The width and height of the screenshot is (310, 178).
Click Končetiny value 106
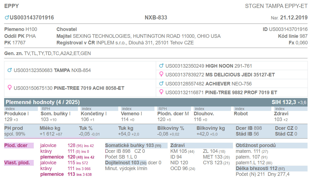(x=85, y=119)
